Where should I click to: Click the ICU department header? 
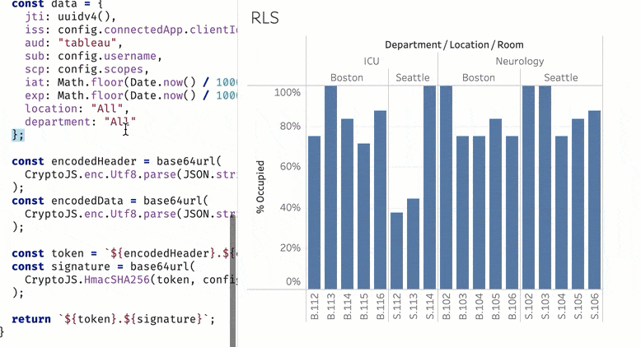[372, 62]
